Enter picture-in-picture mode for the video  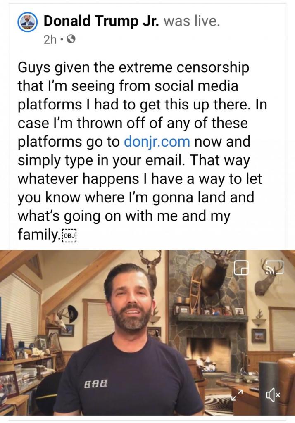pos(241,268)
